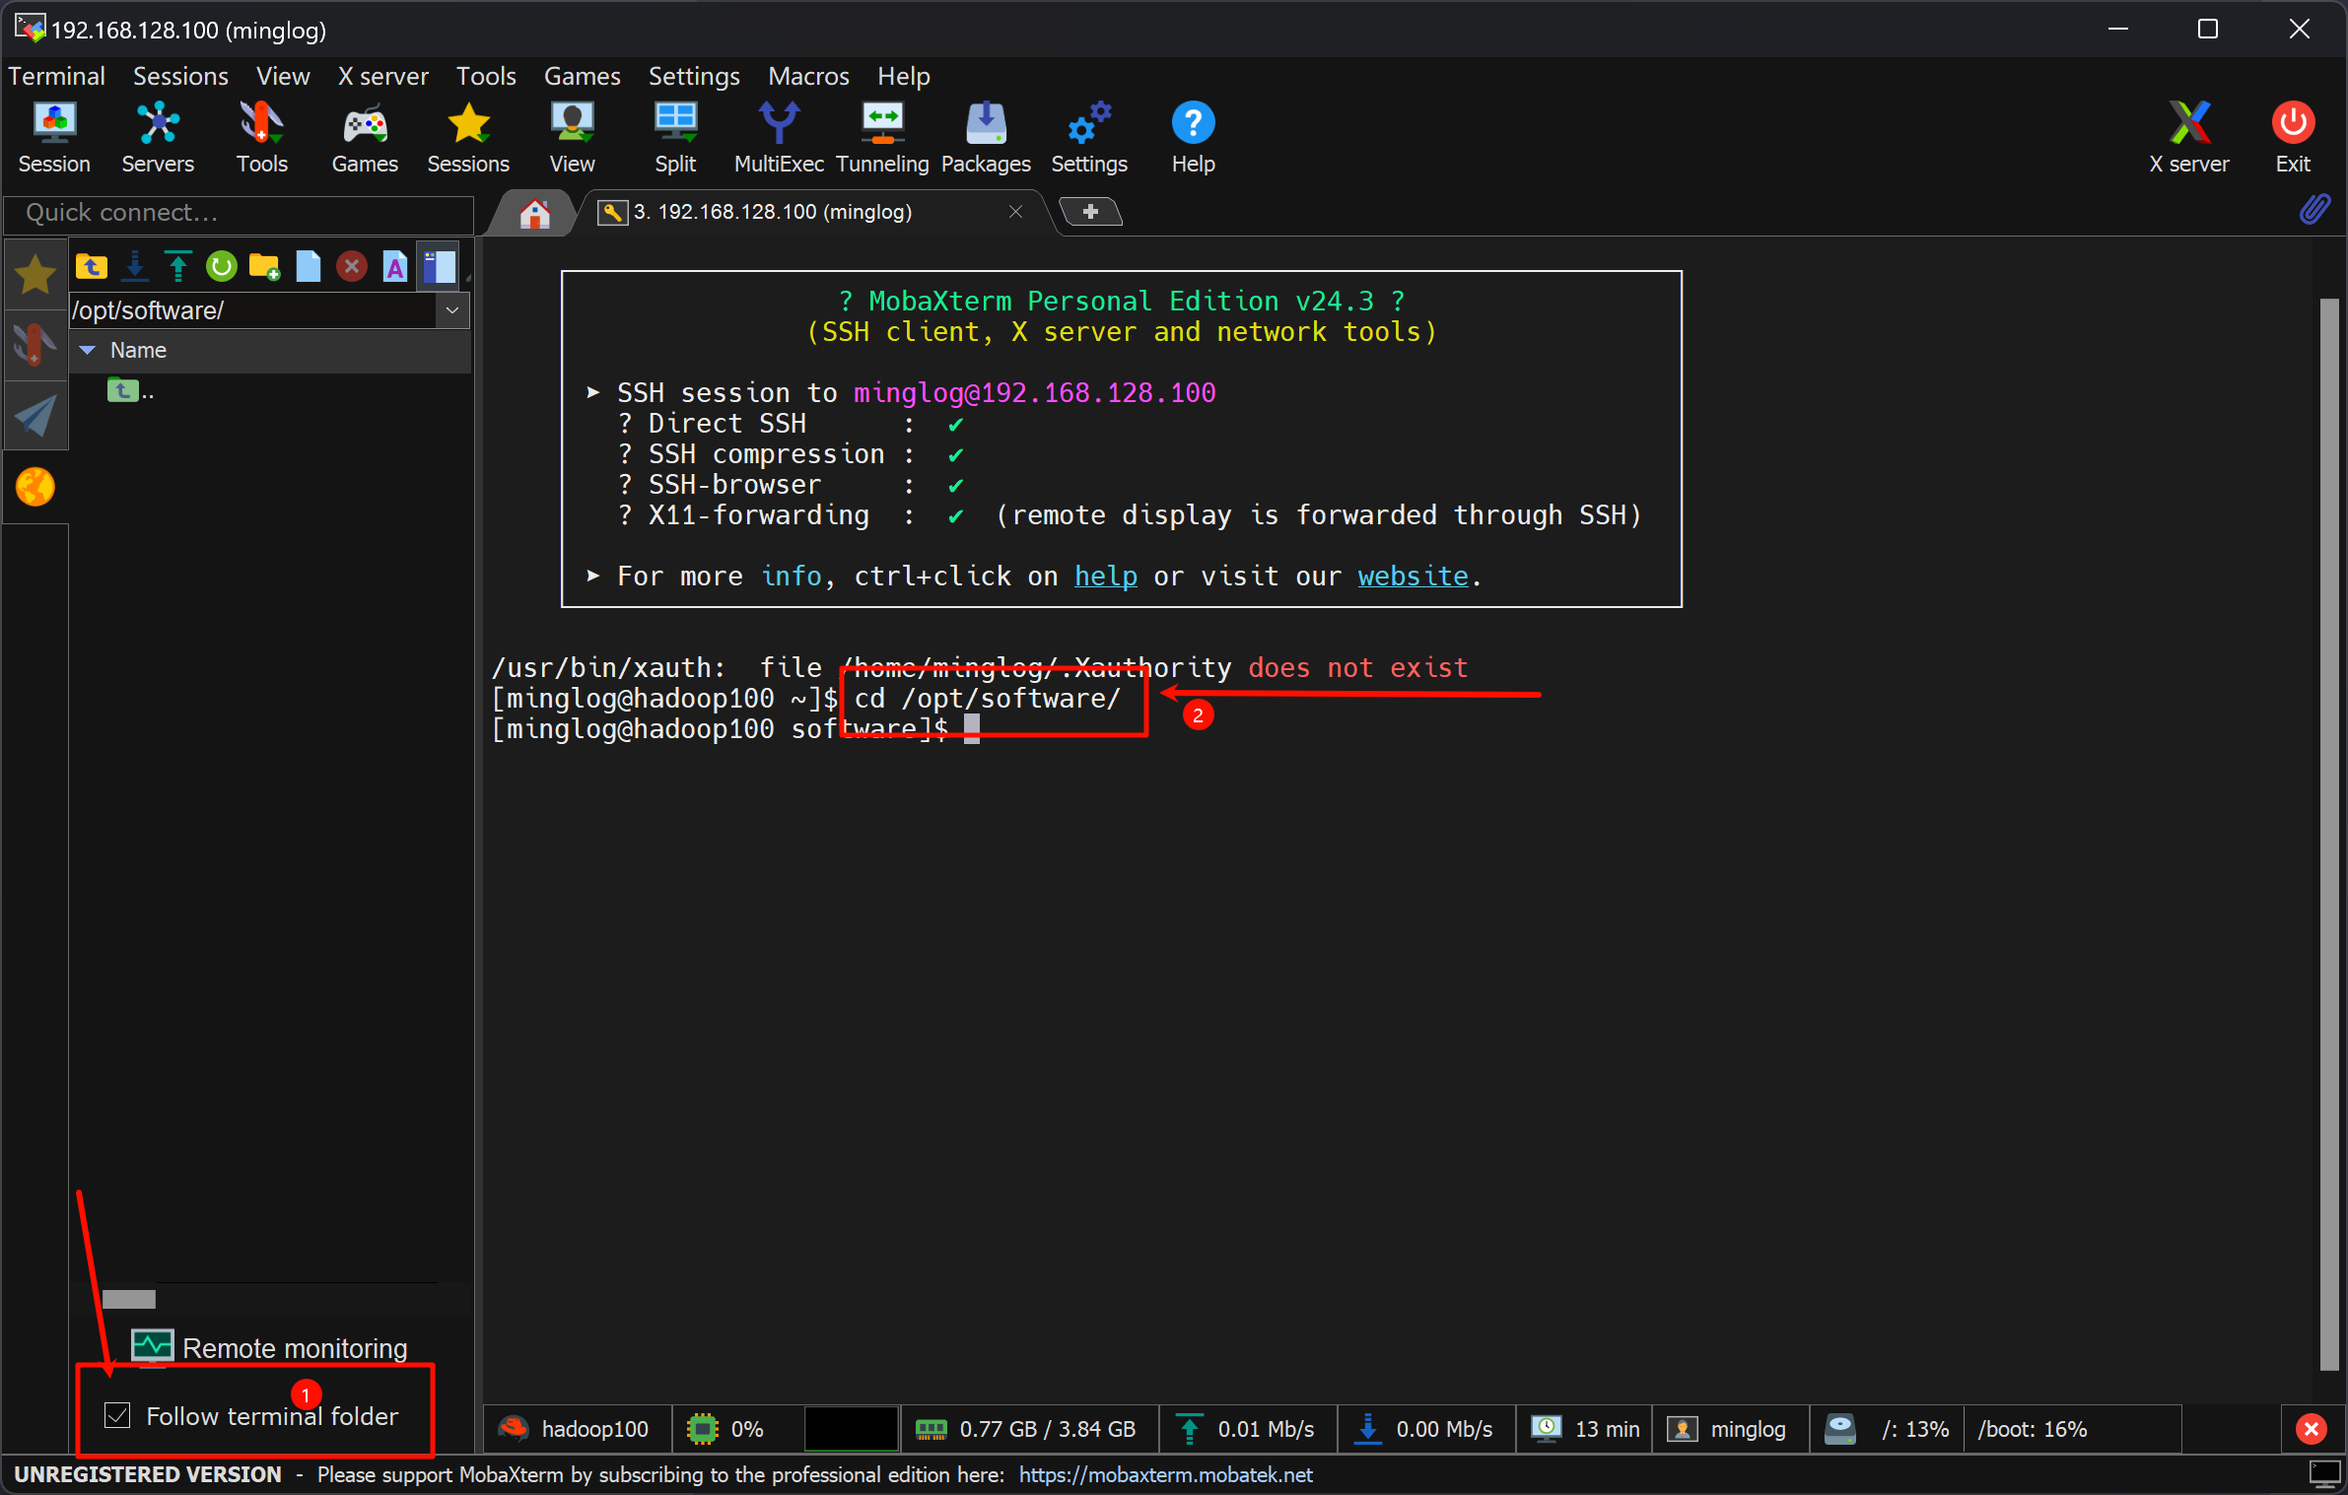Open the Sessions star sidebar tab
2348x1495 pixels.
click(35, 275)
